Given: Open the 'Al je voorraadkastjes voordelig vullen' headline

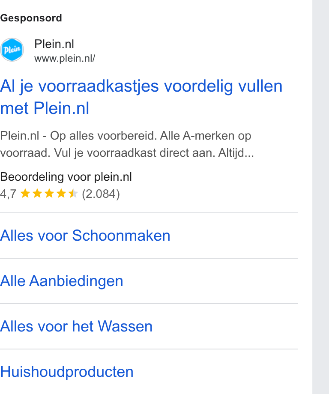Looking at the screenshot, I should click(141, 97).
